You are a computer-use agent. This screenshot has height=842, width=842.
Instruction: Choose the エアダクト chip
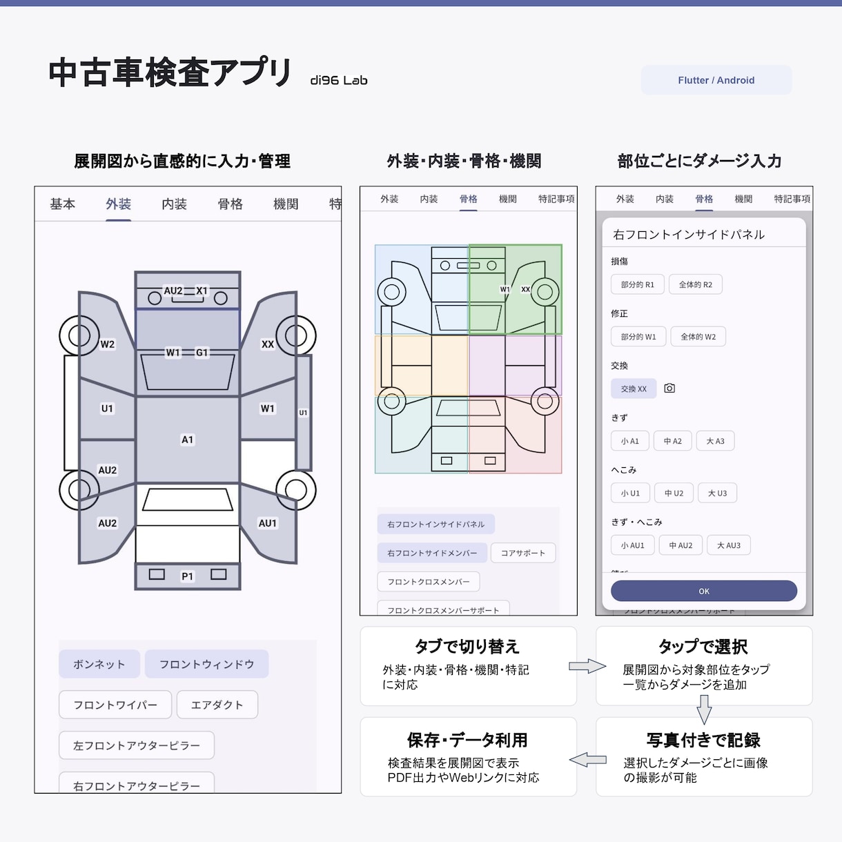(x=217, y=705)
